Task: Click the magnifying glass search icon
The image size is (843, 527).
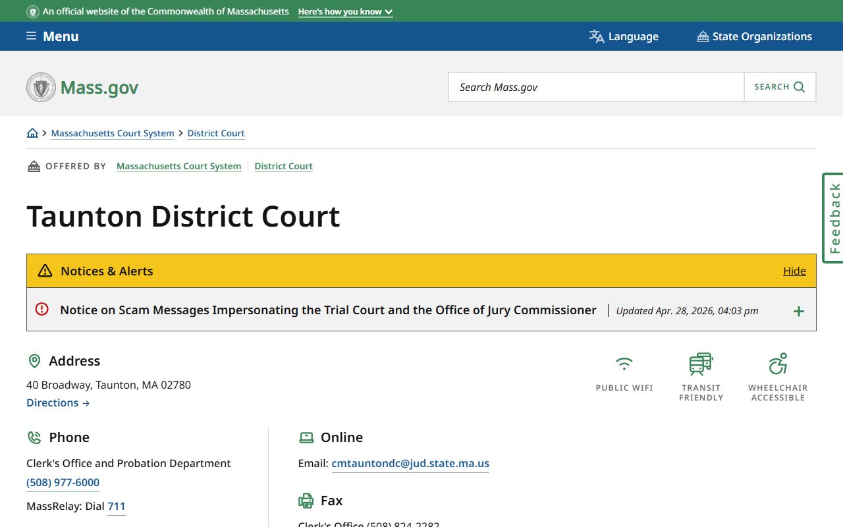Action: coord(800,87)
